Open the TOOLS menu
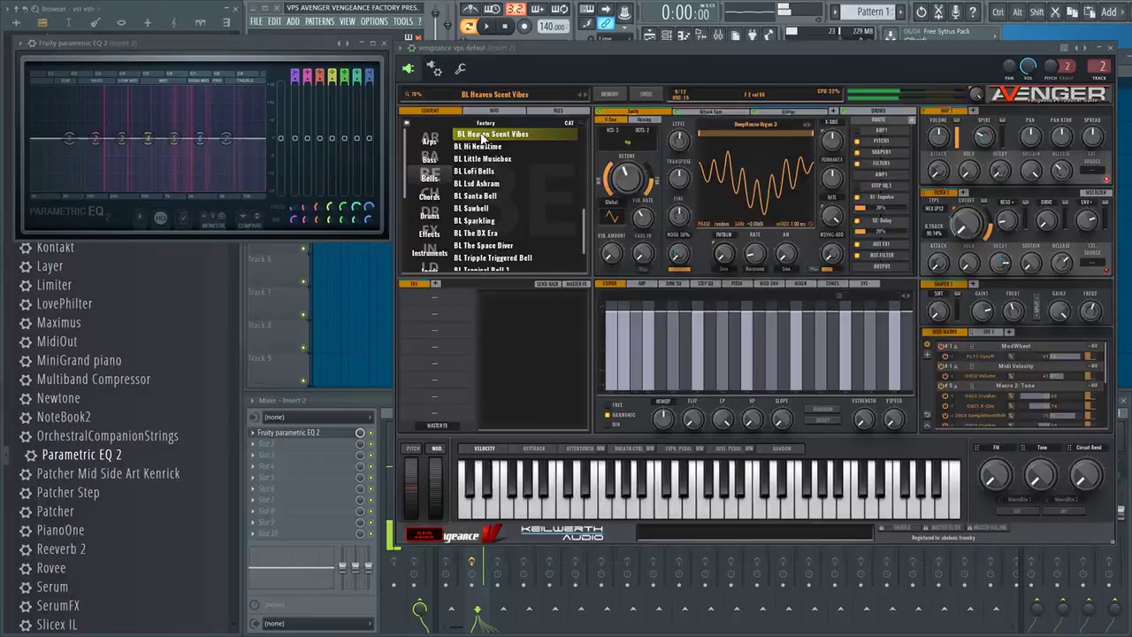The image size is (1132, 637). pyautogui.click(x=403, y=21)
